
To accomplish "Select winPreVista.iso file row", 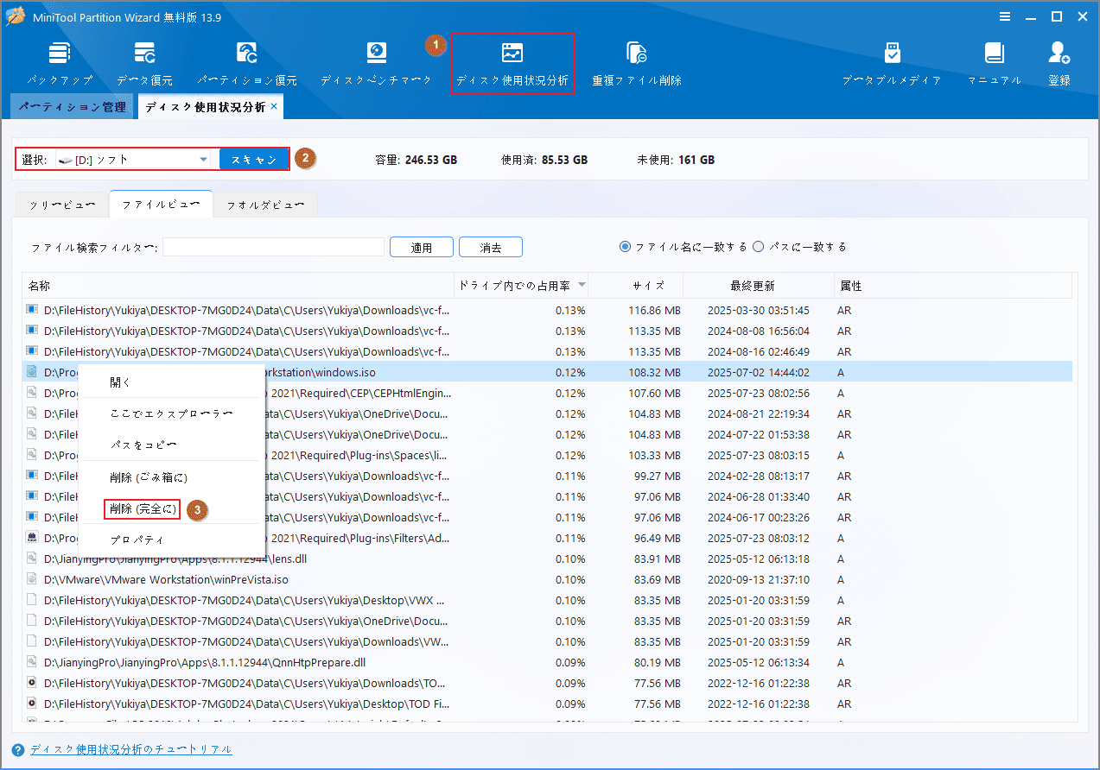I will (x=548, y=579).
